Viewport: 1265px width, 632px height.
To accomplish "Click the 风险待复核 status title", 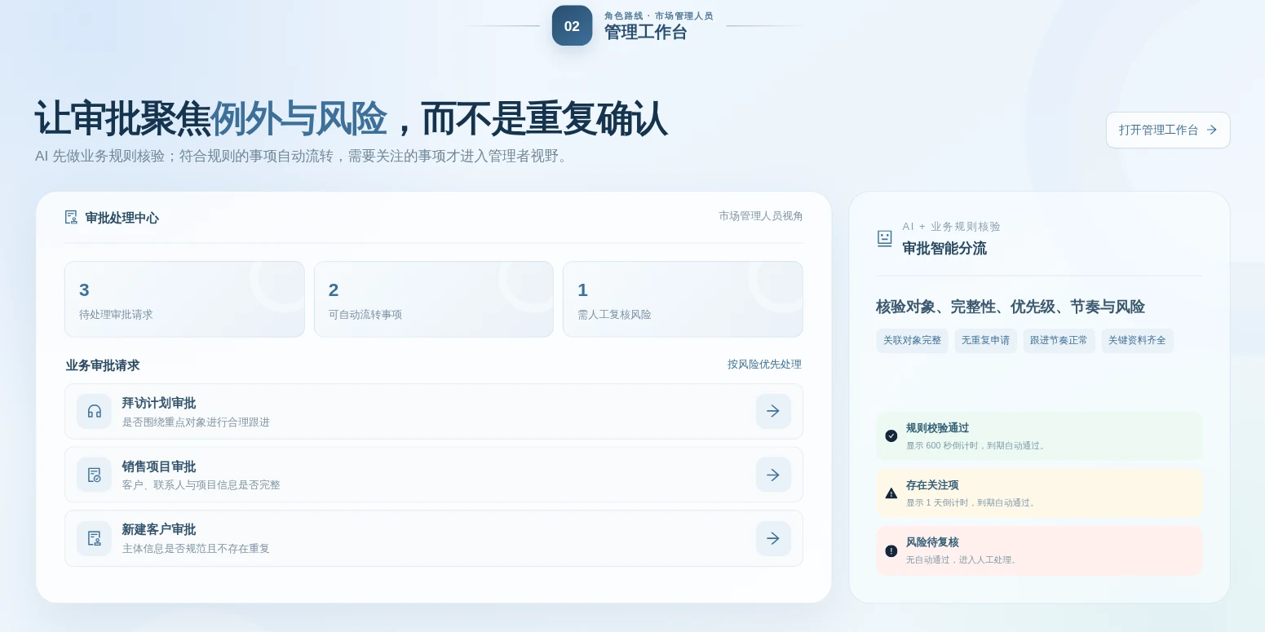I will 932,542.
